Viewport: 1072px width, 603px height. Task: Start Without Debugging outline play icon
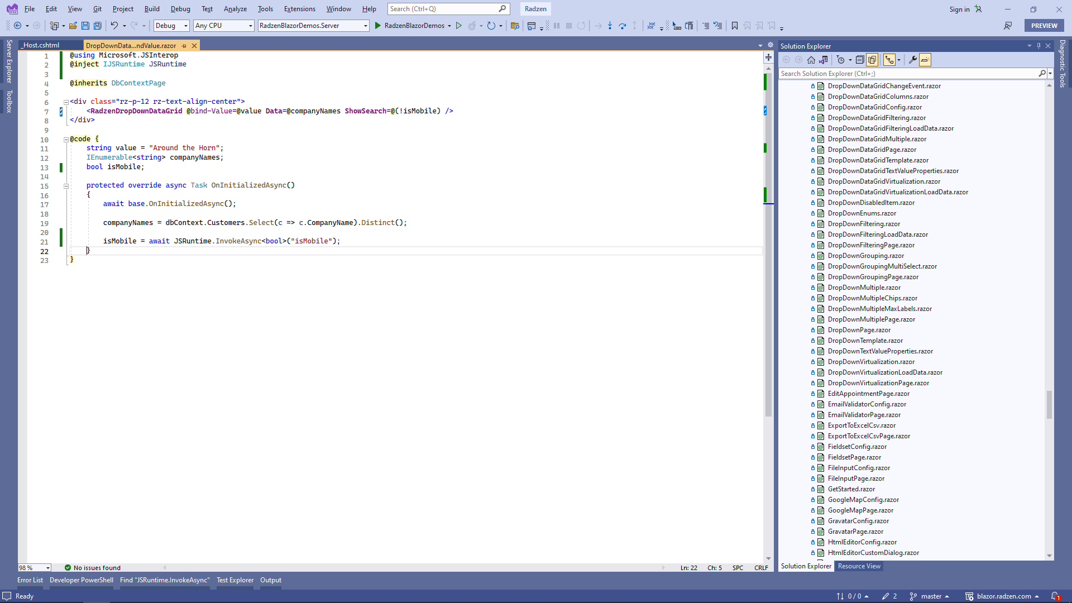[x=459, y=26]
